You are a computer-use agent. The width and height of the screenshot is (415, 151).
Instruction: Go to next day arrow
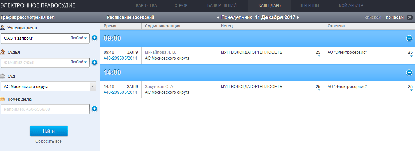coord(298,17)
